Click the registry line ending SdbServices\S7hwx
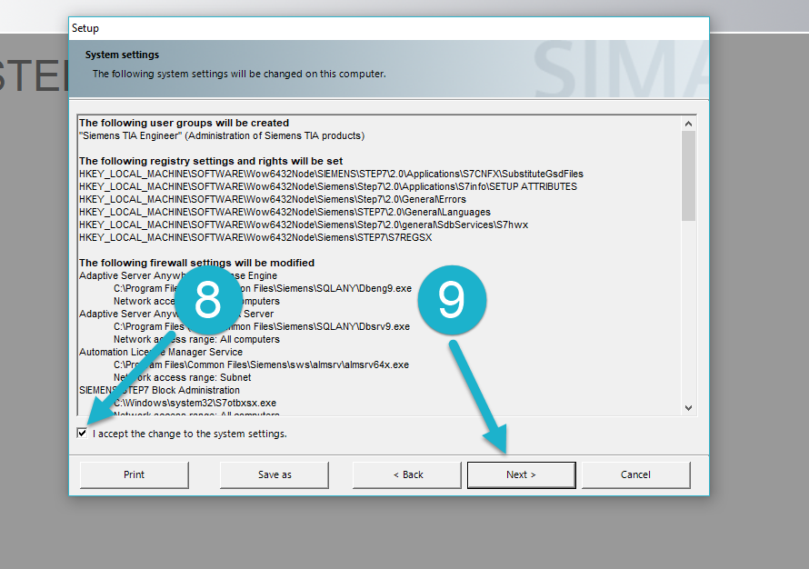Image resolution: width=809 pixels, height=569 pixels. tap(304, 225)
